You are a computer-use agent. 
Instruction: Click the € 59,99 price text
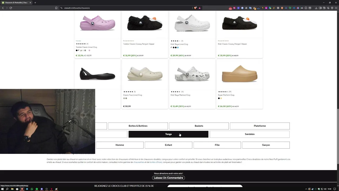[127, 106]
